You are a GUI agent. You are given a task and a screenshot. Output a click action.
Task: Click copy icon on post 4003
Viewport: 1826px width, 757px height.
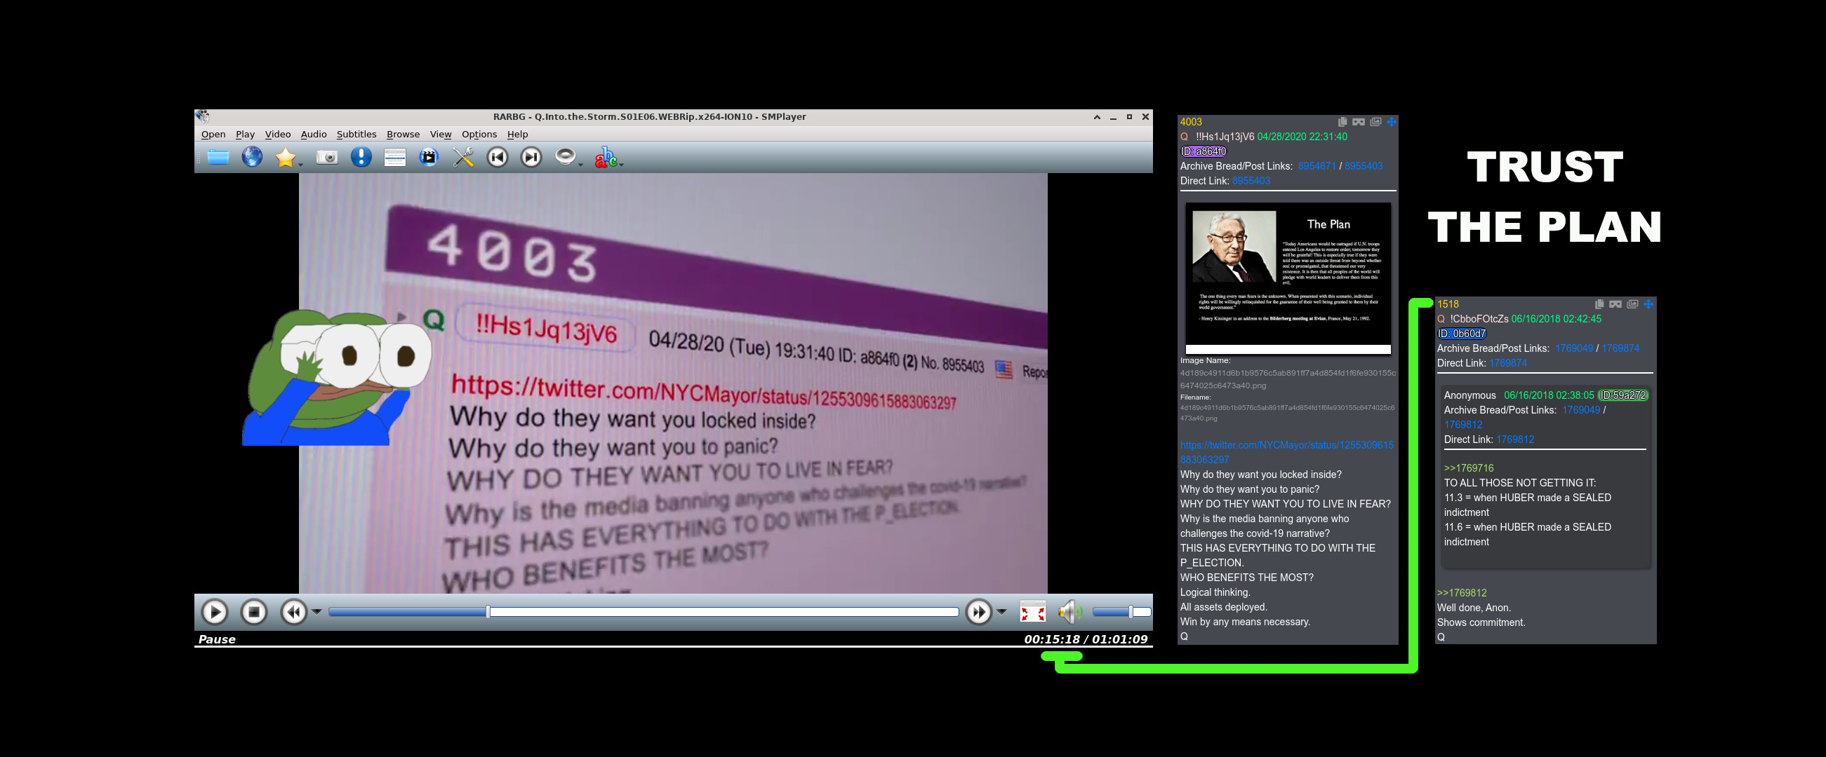pyautogui.click(x=1342, y=122)
